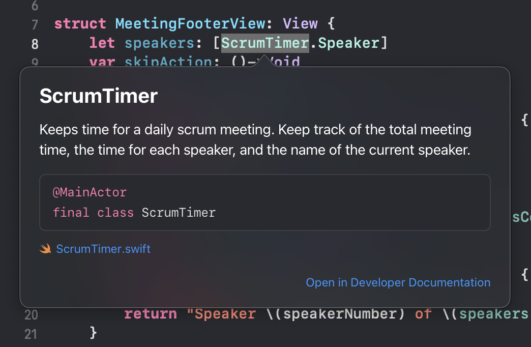Open the ScrumTimer.swift file link

point(103,249)
